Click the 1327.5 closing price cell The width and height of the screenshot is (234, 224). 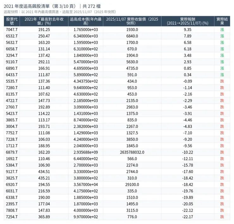point(132,133)
